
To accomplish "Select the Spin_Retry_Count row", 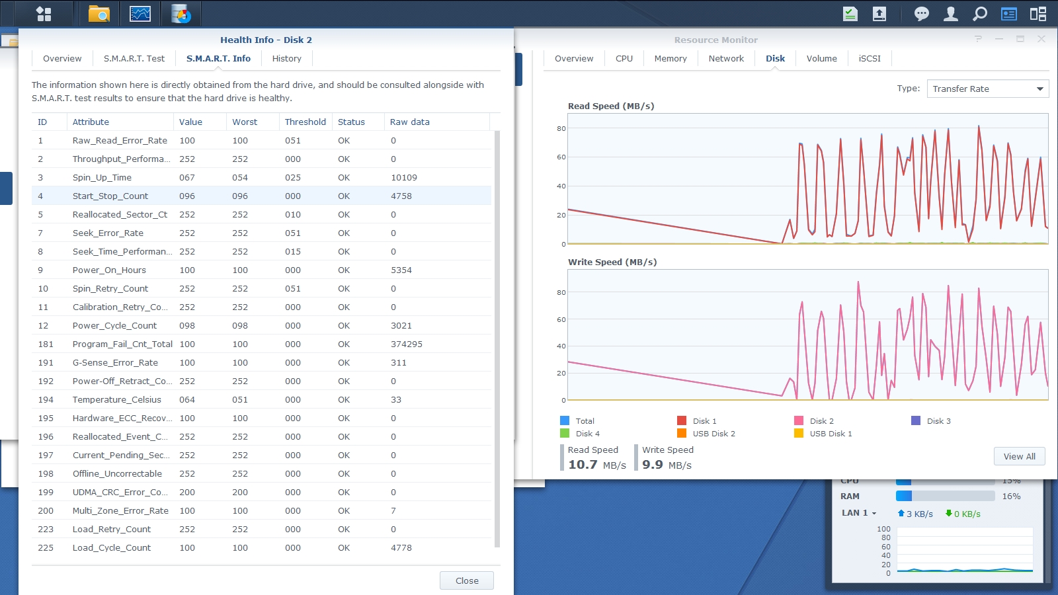I will point(261,288).
